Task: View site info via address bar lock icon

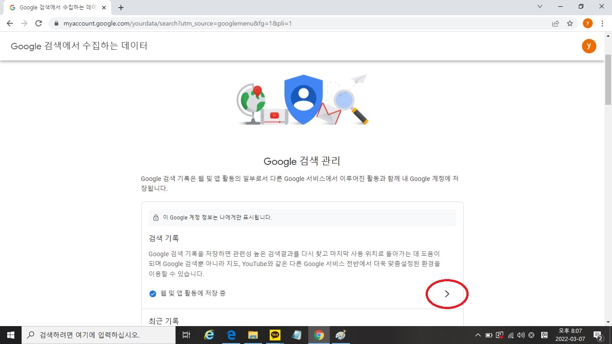Action: click(56, 23)
